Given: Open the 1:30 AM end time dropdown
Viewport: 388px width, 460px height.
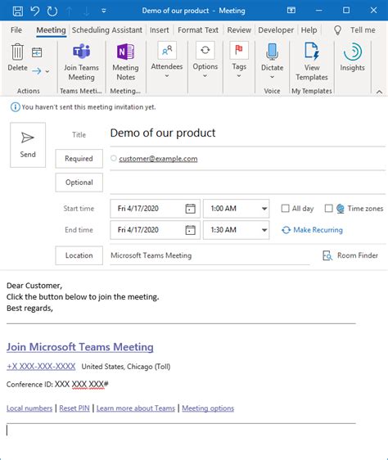Looking at the screenshot, I should (x=264, y=230).
